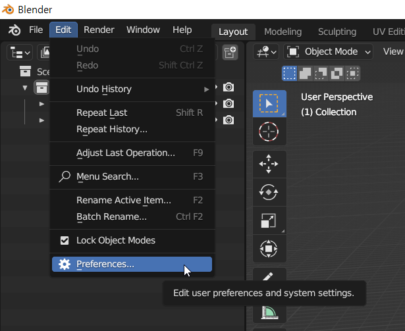Click the Blender logo icon
The height and width of the screenshot is (331, 405).
[x=14, y=30]
